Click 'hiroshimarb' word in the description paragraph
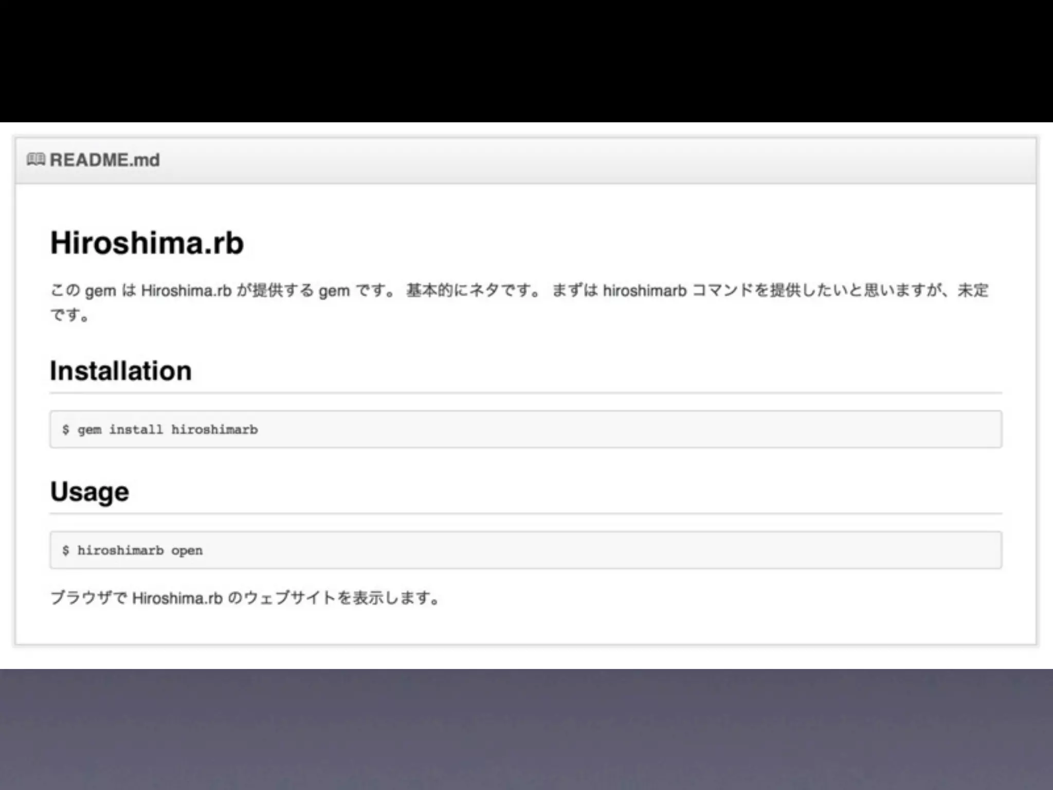 coord(644,291)
